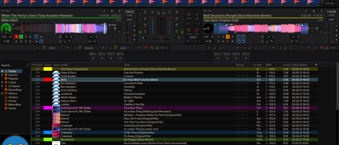Trigger hotcue 2 on left deck

pyautogui.click(x=21, y=37)
